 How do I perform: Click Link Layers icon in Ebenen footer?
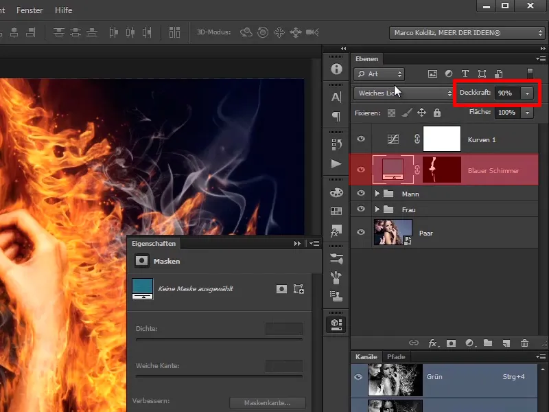point(414,343)
